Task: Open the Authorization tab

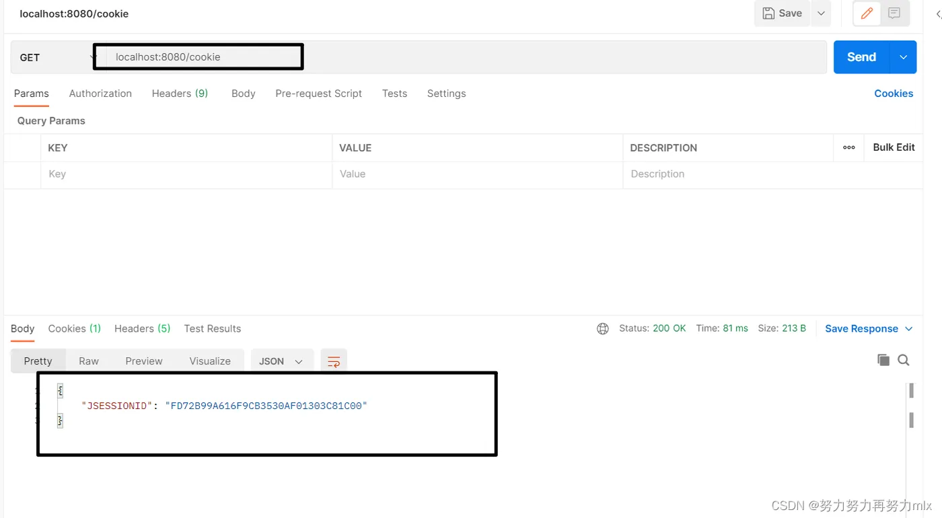Action: coord(100,94)
